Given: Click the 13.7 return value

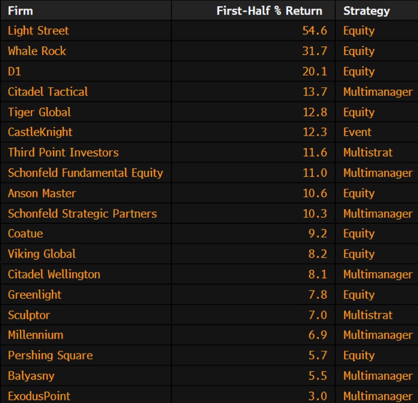Looking at the screenshot, I should pyautogui.click(x=315, y=92).
